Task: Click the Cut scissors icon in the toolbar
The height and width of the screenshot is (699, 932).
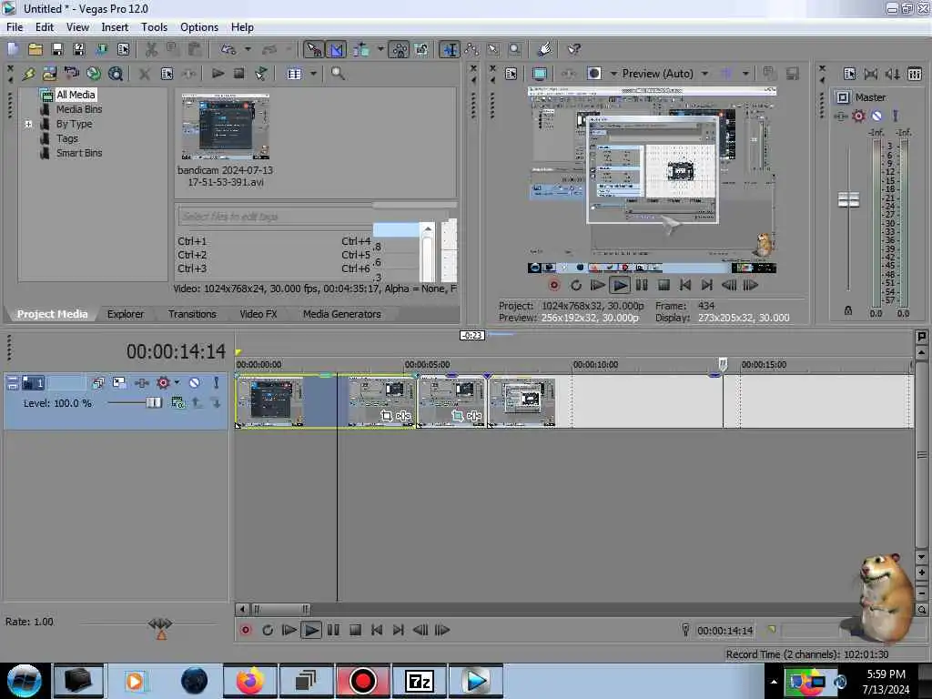Action: click(152, 49)
